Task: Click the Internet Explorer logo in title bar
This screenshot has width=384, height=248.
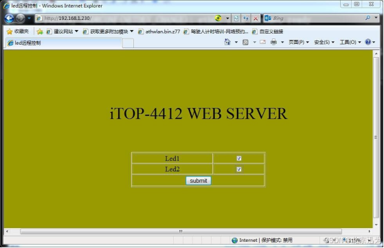Action: coord(6,5)
